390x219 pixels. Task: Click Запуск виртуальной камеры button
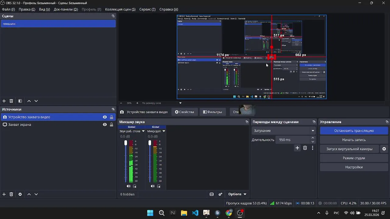[349, 149]
